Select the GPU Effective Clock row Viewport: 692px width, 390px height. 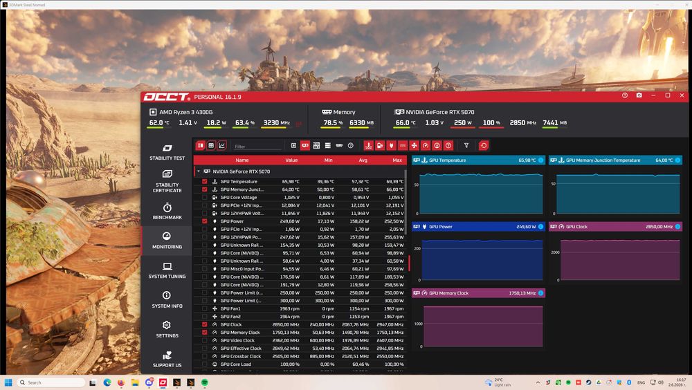pos(300,348)
